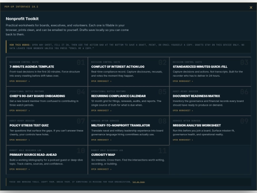Select the Recurring Compliance Calendar title
Image resolution: width=257 pixels, height=193 pixels.
[x=119, y=96]
